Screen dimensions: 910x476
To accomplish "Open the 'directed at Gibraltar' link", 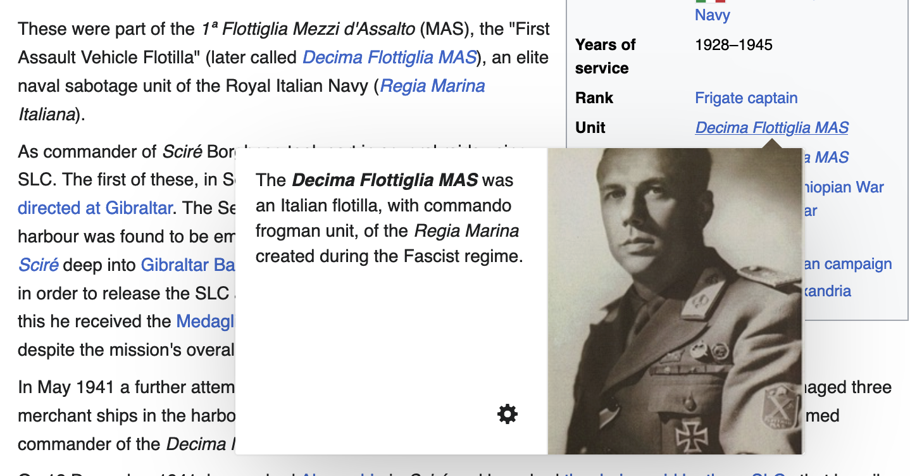I will pos(95,208).
